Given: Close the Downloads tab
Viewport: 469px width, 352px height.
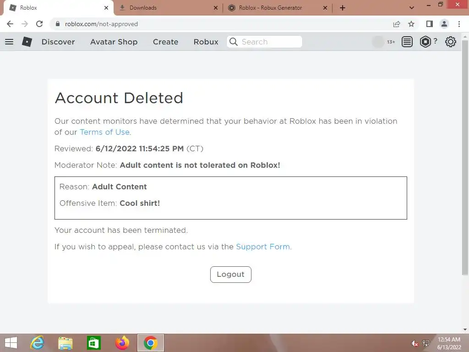Looking at the screenshot, I should click(x=216, y=8).
